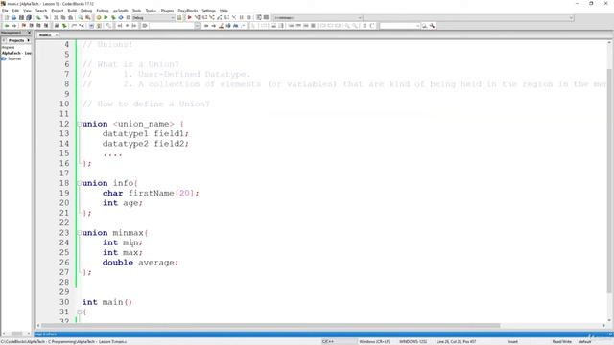
Task: Click the Jump forward arrow icon
Action: pos(14,26)
